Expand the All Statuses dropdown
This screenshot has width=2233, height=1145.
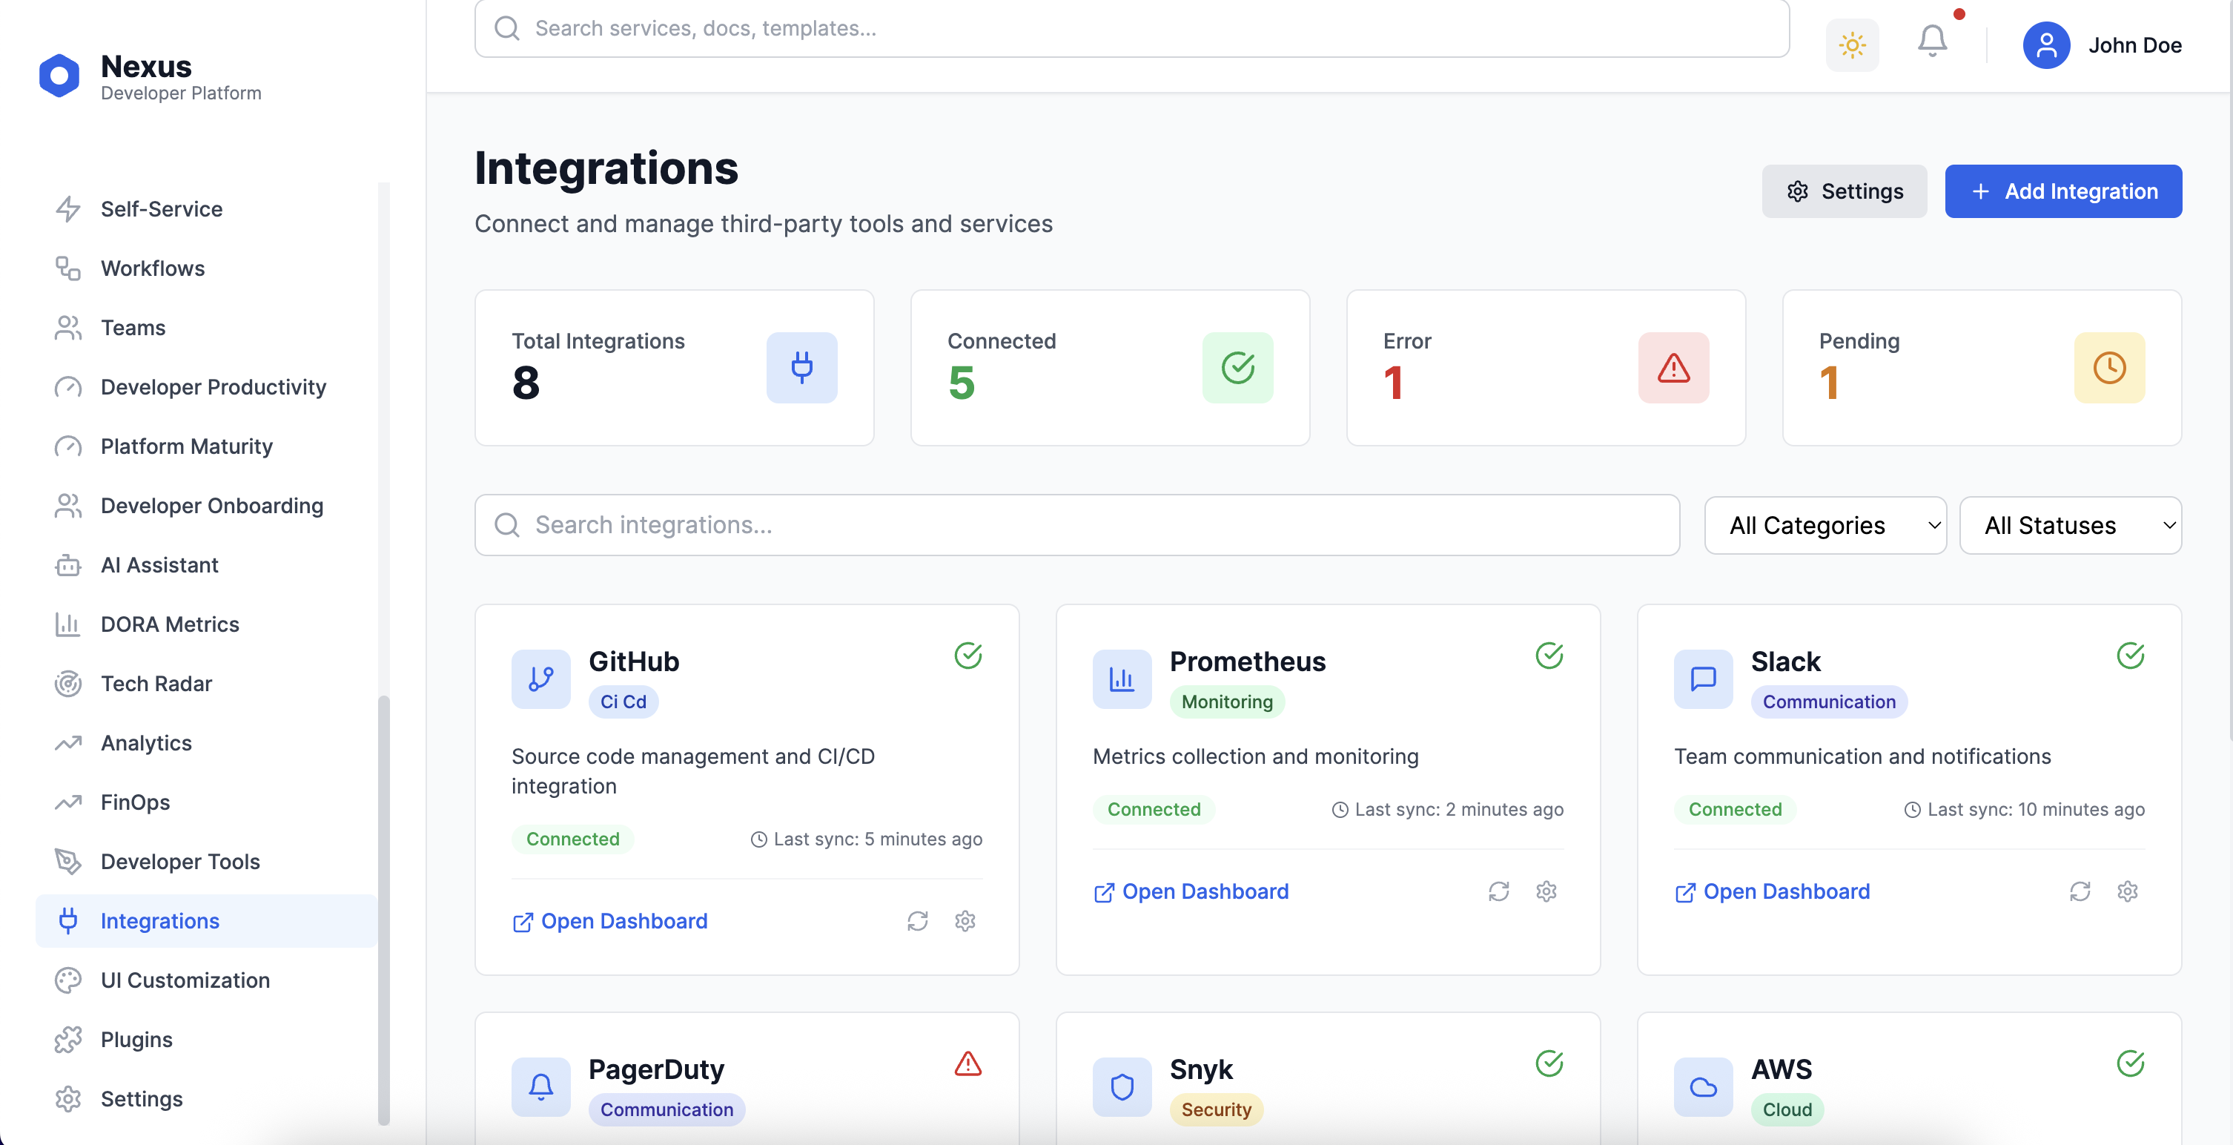pyautogui.click(x=2069, y=525)
